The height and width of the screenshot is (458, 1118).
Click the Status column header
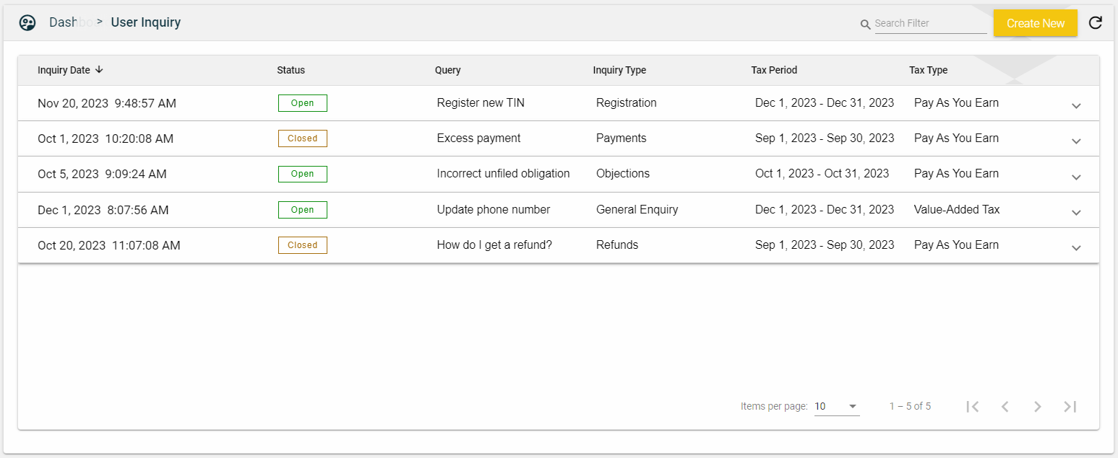pyautogui.click(x=291, y=70)
